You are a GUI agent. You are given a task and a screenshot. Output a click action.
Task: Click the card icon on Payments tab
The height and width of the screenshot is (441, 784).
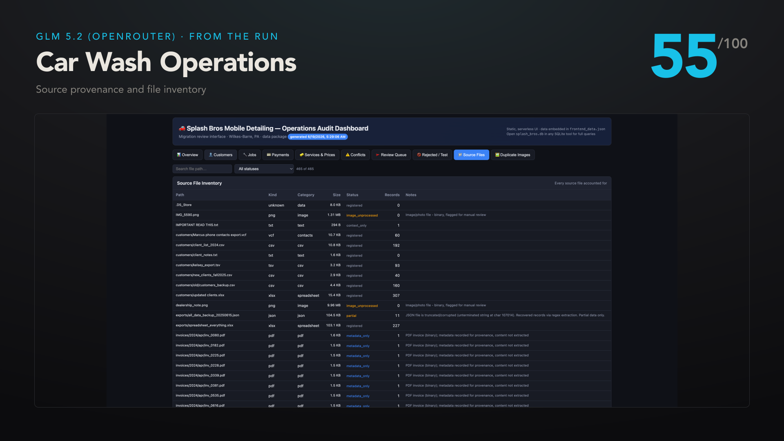(x=269, y=155)
